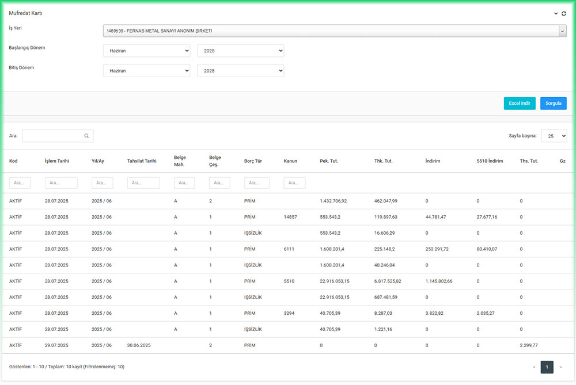The width and height of the screenshot is (576, 385).
Task: Open the İş Yeri company dropdown
Action: point(334,31)
